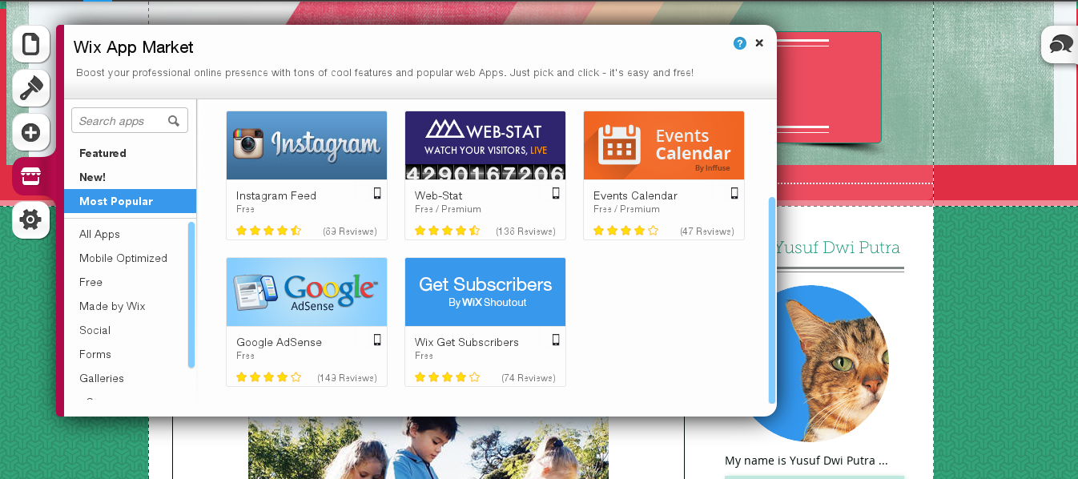
Task: Click Web-Stat star rating
Action: [x=447, y=231]
